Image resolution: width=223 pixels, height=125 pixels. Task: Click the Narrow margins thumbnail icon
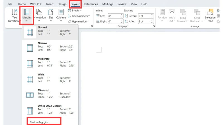tap(30, 48)
